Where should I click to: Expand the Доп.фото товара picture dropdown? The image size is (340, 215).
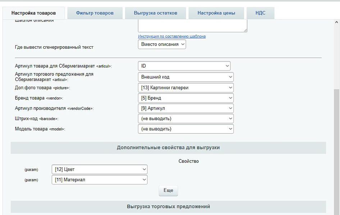pyautogui.click(x=185, y=87)
